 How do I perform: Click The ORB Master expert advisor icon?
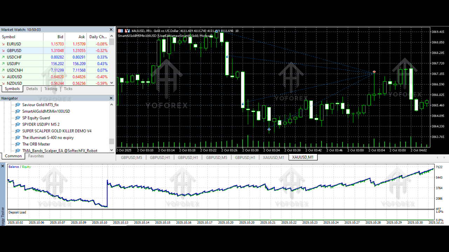tap(18, 144)
